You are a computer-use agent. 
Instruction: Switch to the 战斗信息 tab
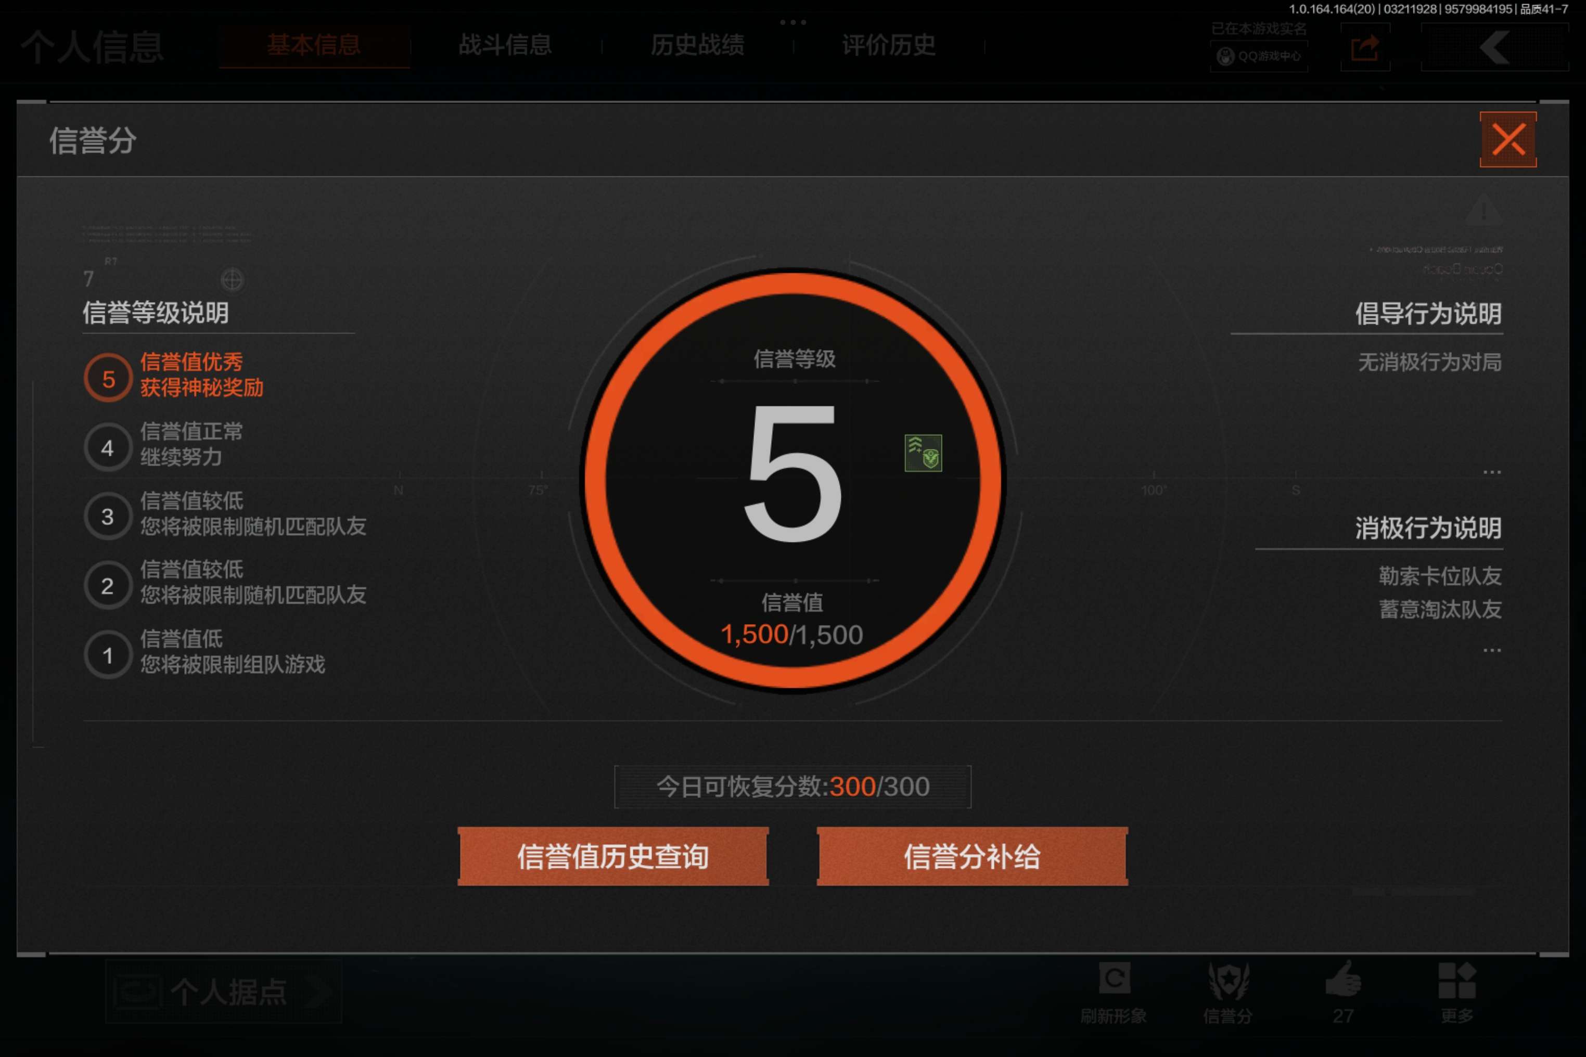505,45
